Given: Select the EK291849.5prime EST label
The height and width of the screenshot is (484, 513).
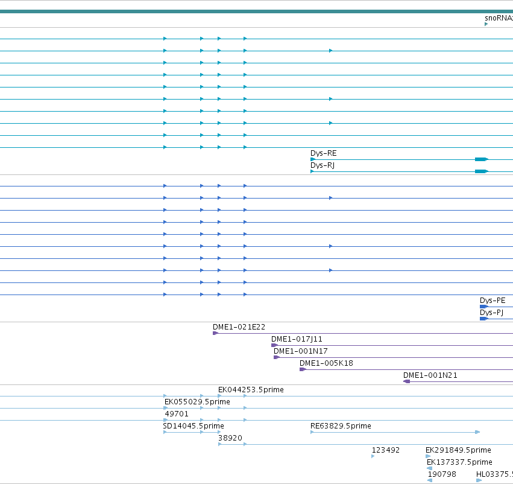Looking at the screenshot, I should click(458, 450).
